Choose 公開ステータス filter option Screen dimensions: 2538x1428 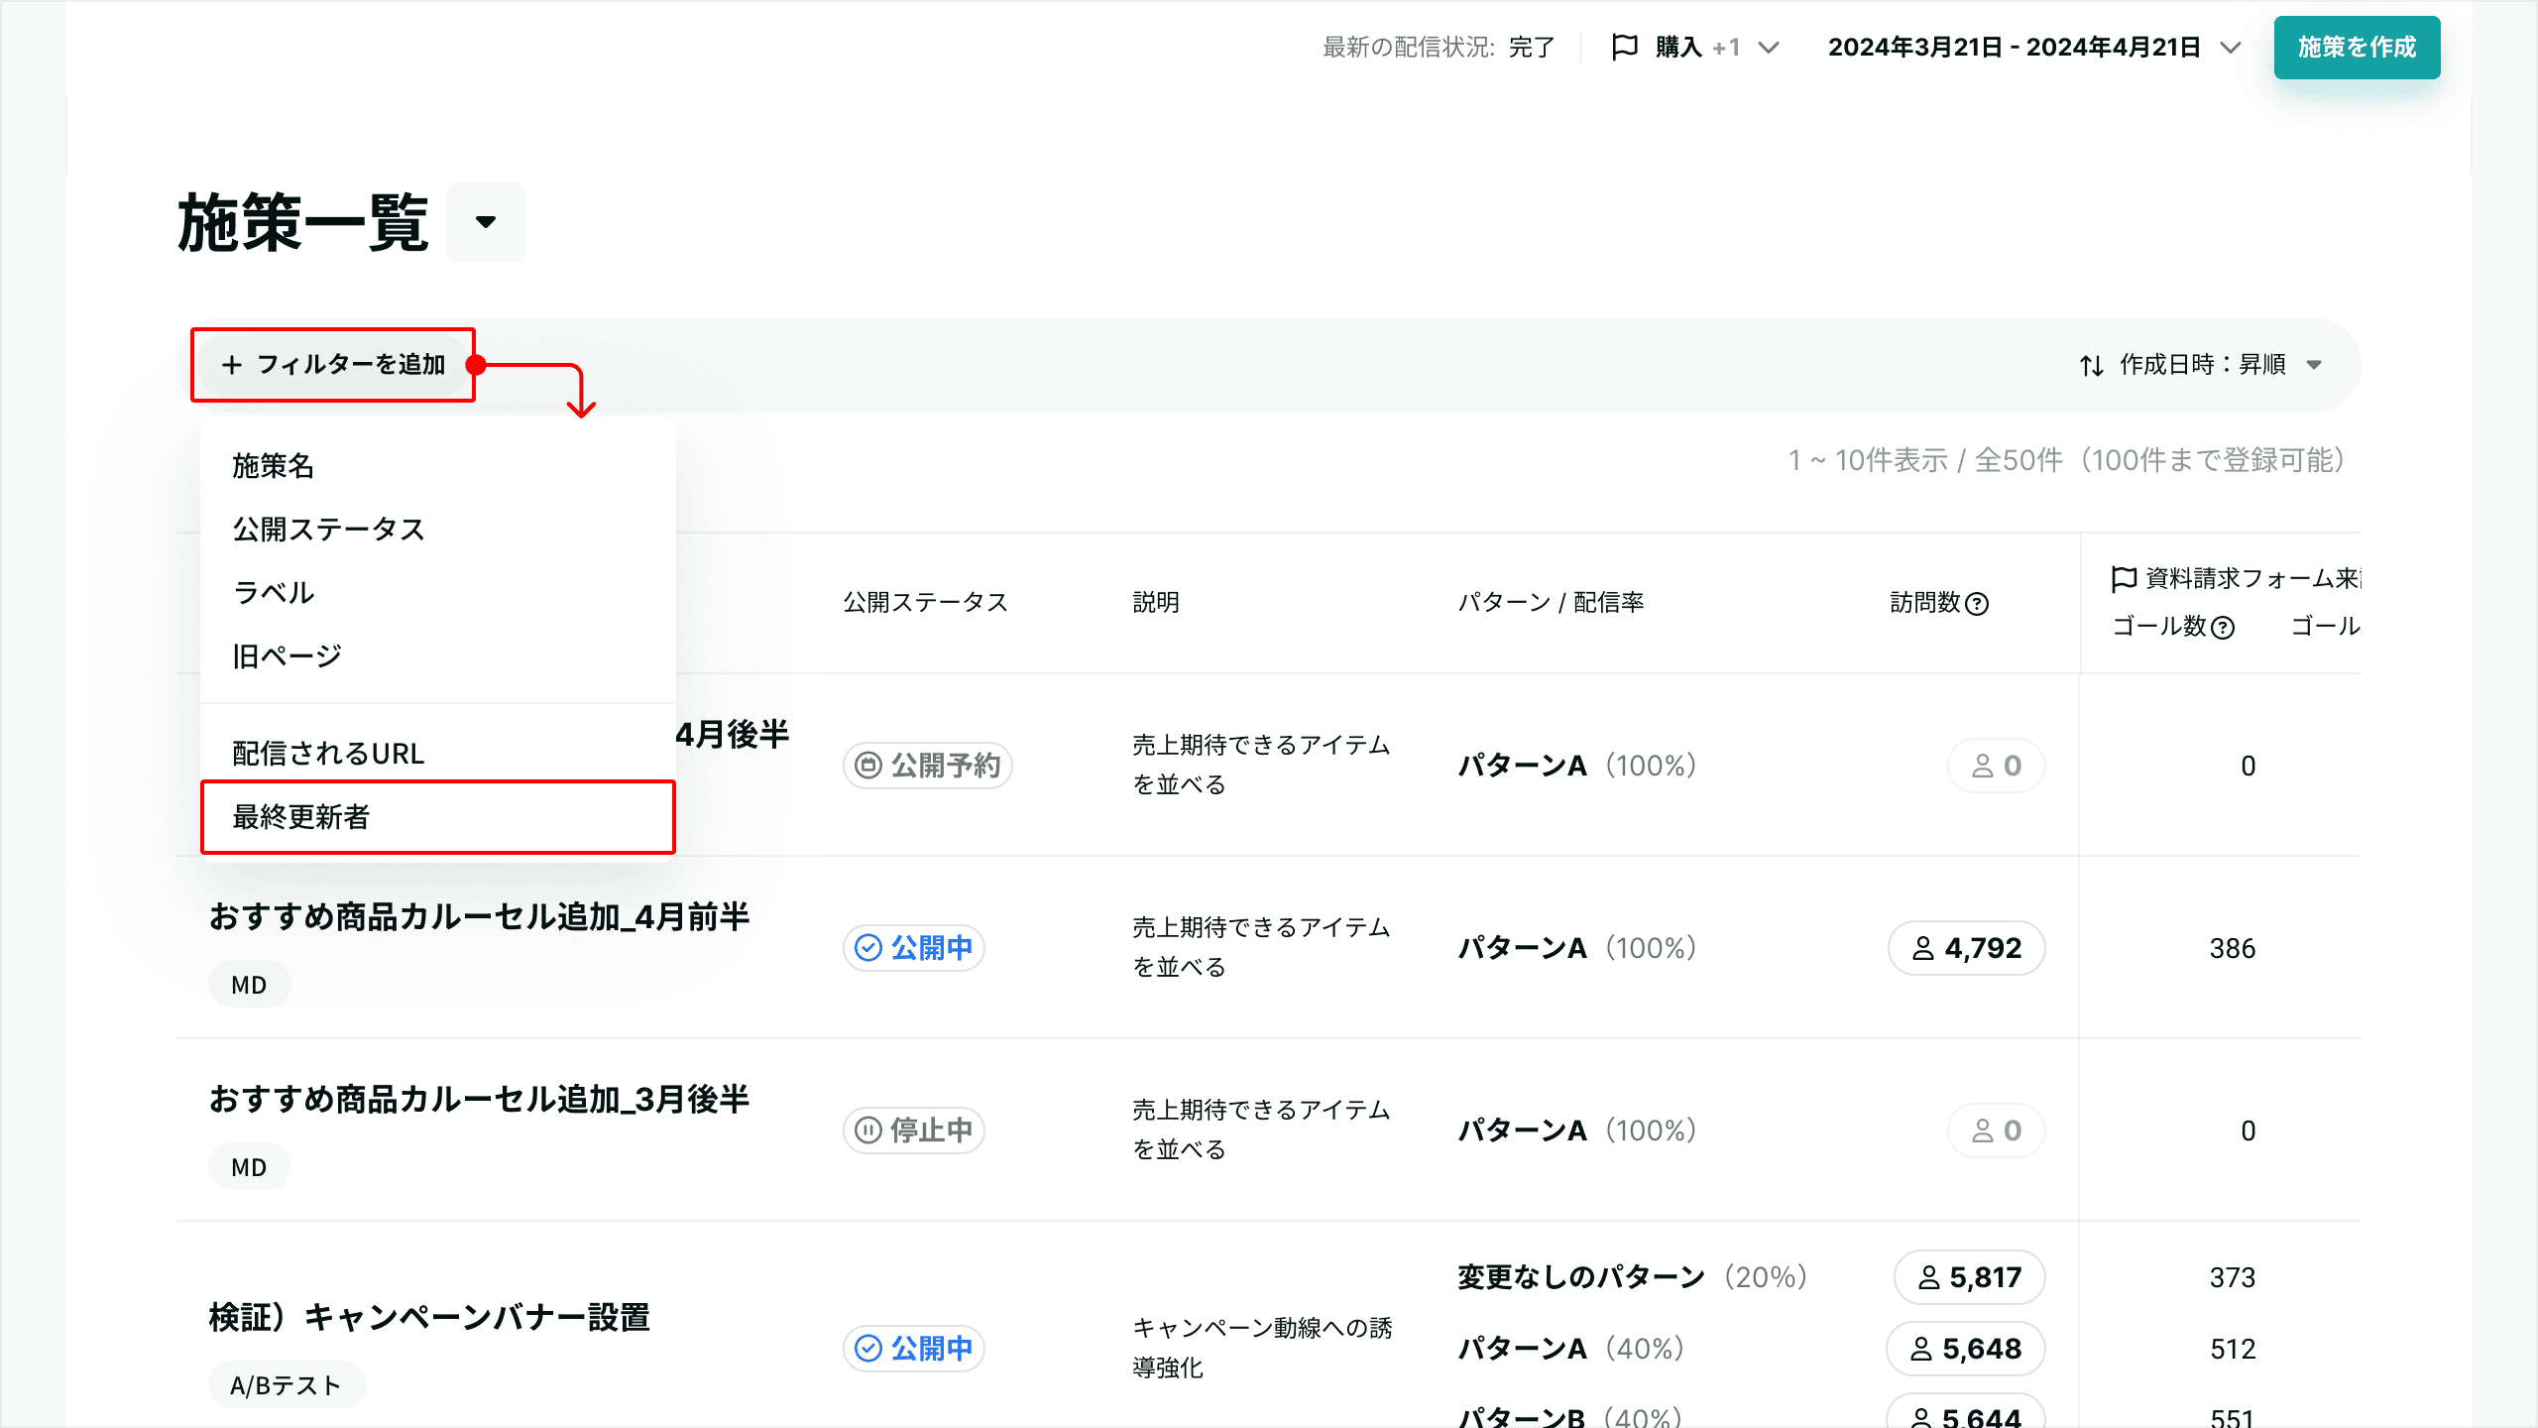tap(328, 530)
